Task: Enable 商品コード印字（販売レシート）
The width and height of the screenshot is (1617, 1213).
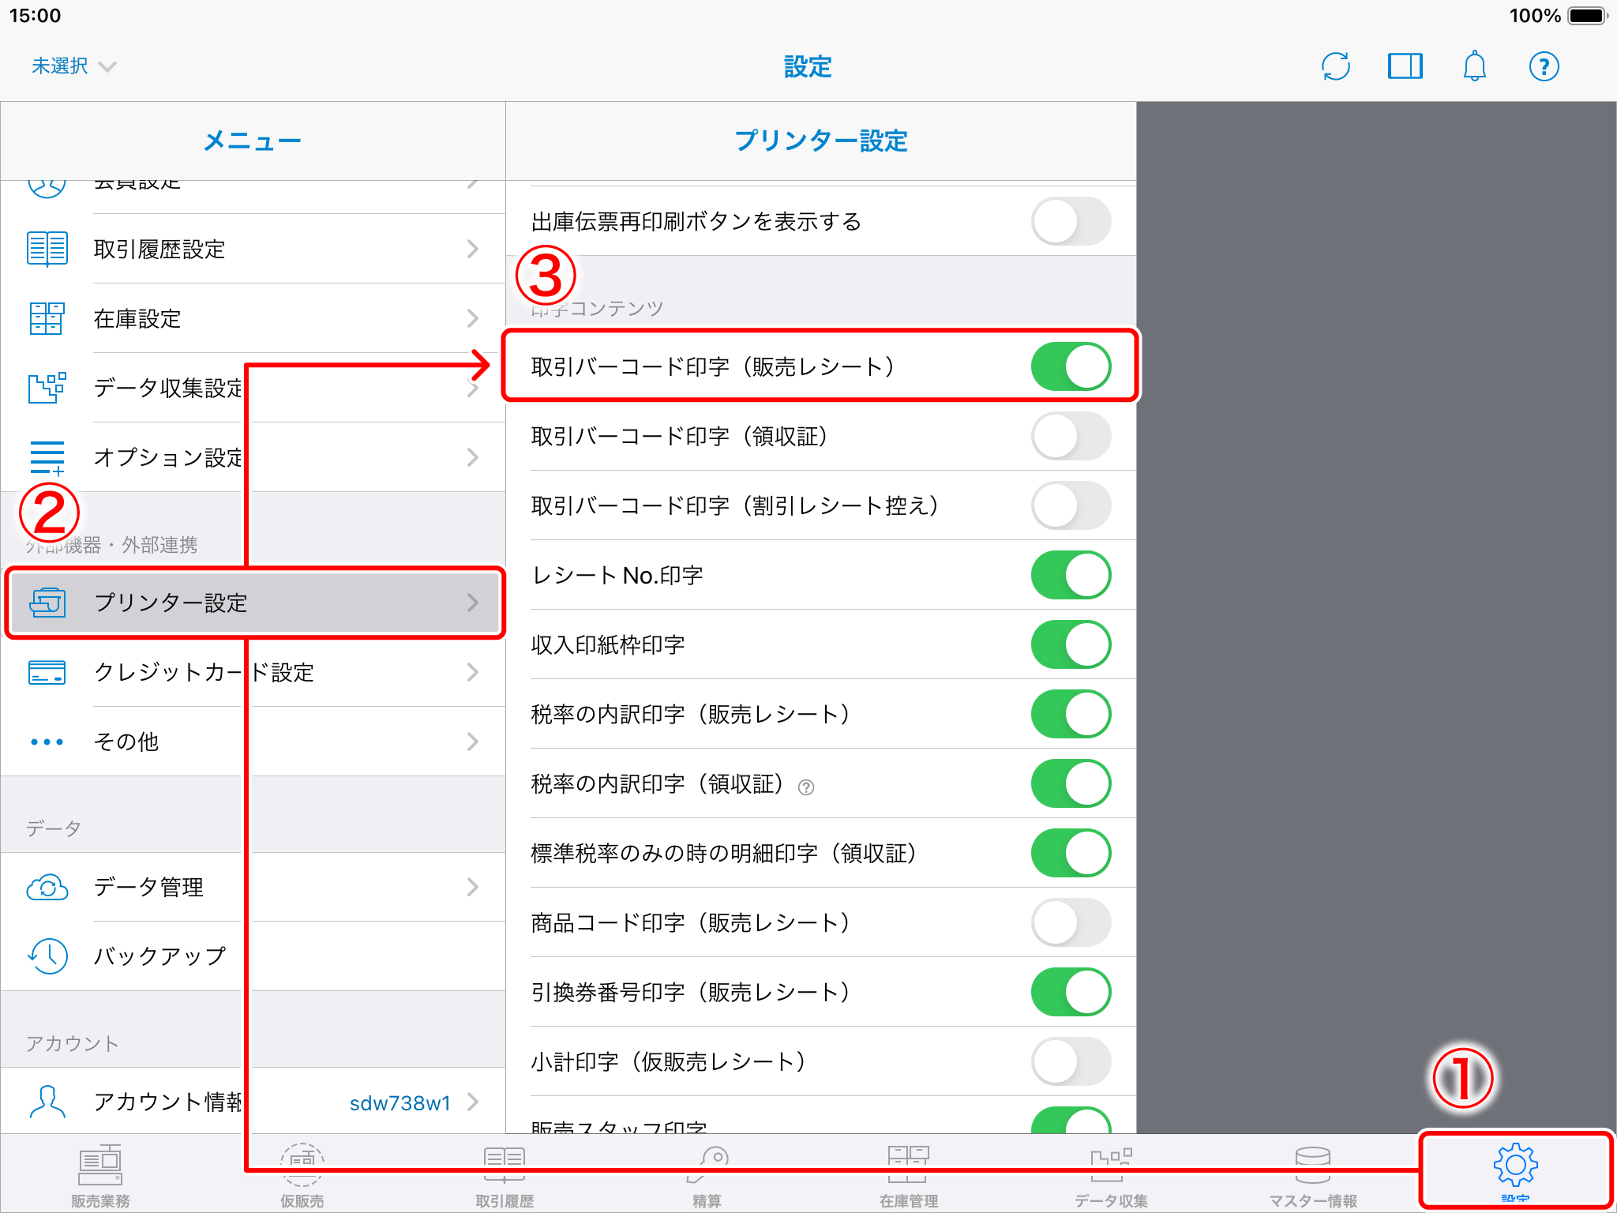Action: click(1071, 922)
